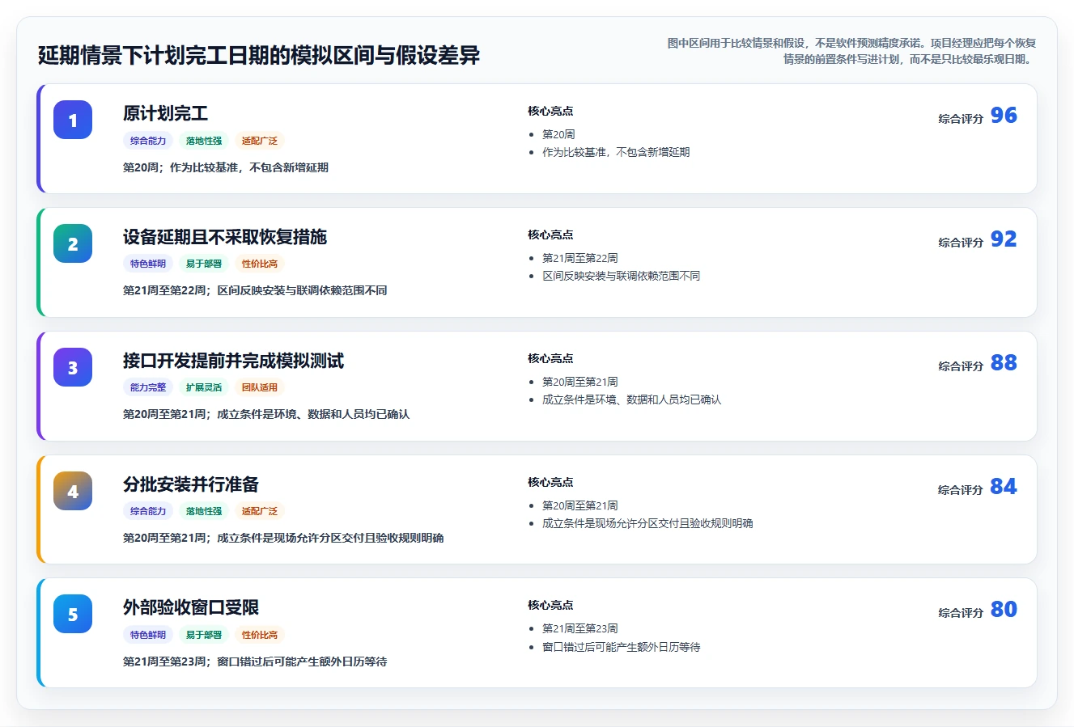
Task: Open the 设备延期且不采取恢复措施 card title
Action: (225, 237)
